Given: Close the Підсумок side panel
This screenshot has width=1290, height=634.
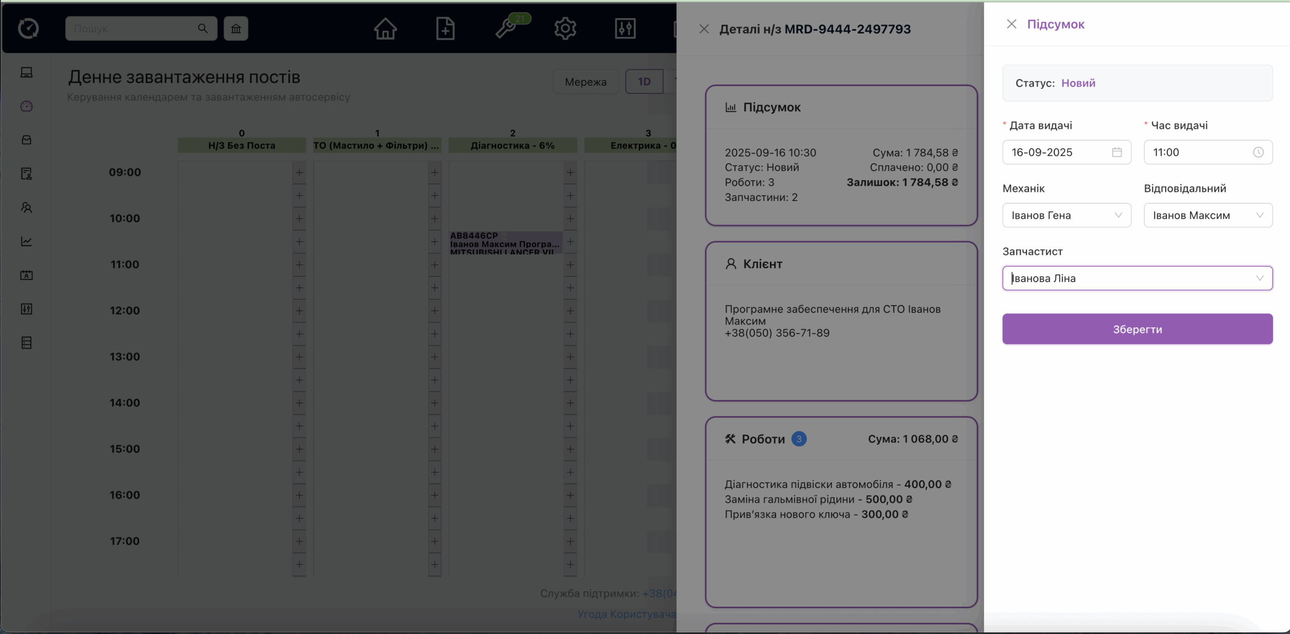Looking at the screenshot, I should click(x=1011, y=24).
